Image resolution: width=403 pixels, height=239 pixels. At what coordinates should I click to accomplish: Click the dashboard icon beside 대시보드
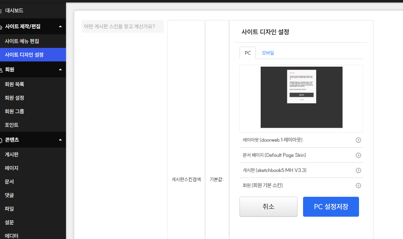click(2, 11)
